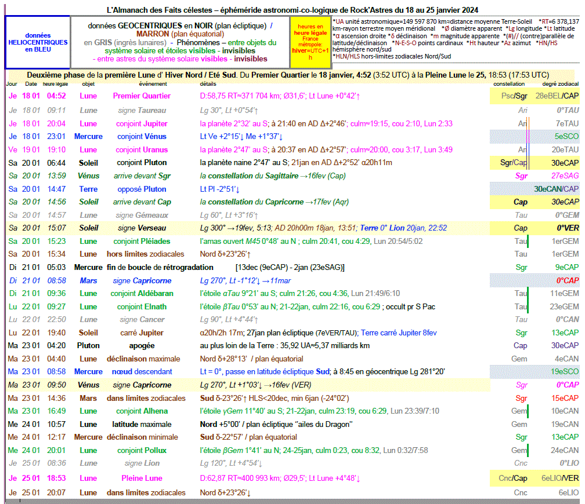Click the time "04:20" in Pluton row
This screenshot has height=504, width=585.
pos(56,346)
